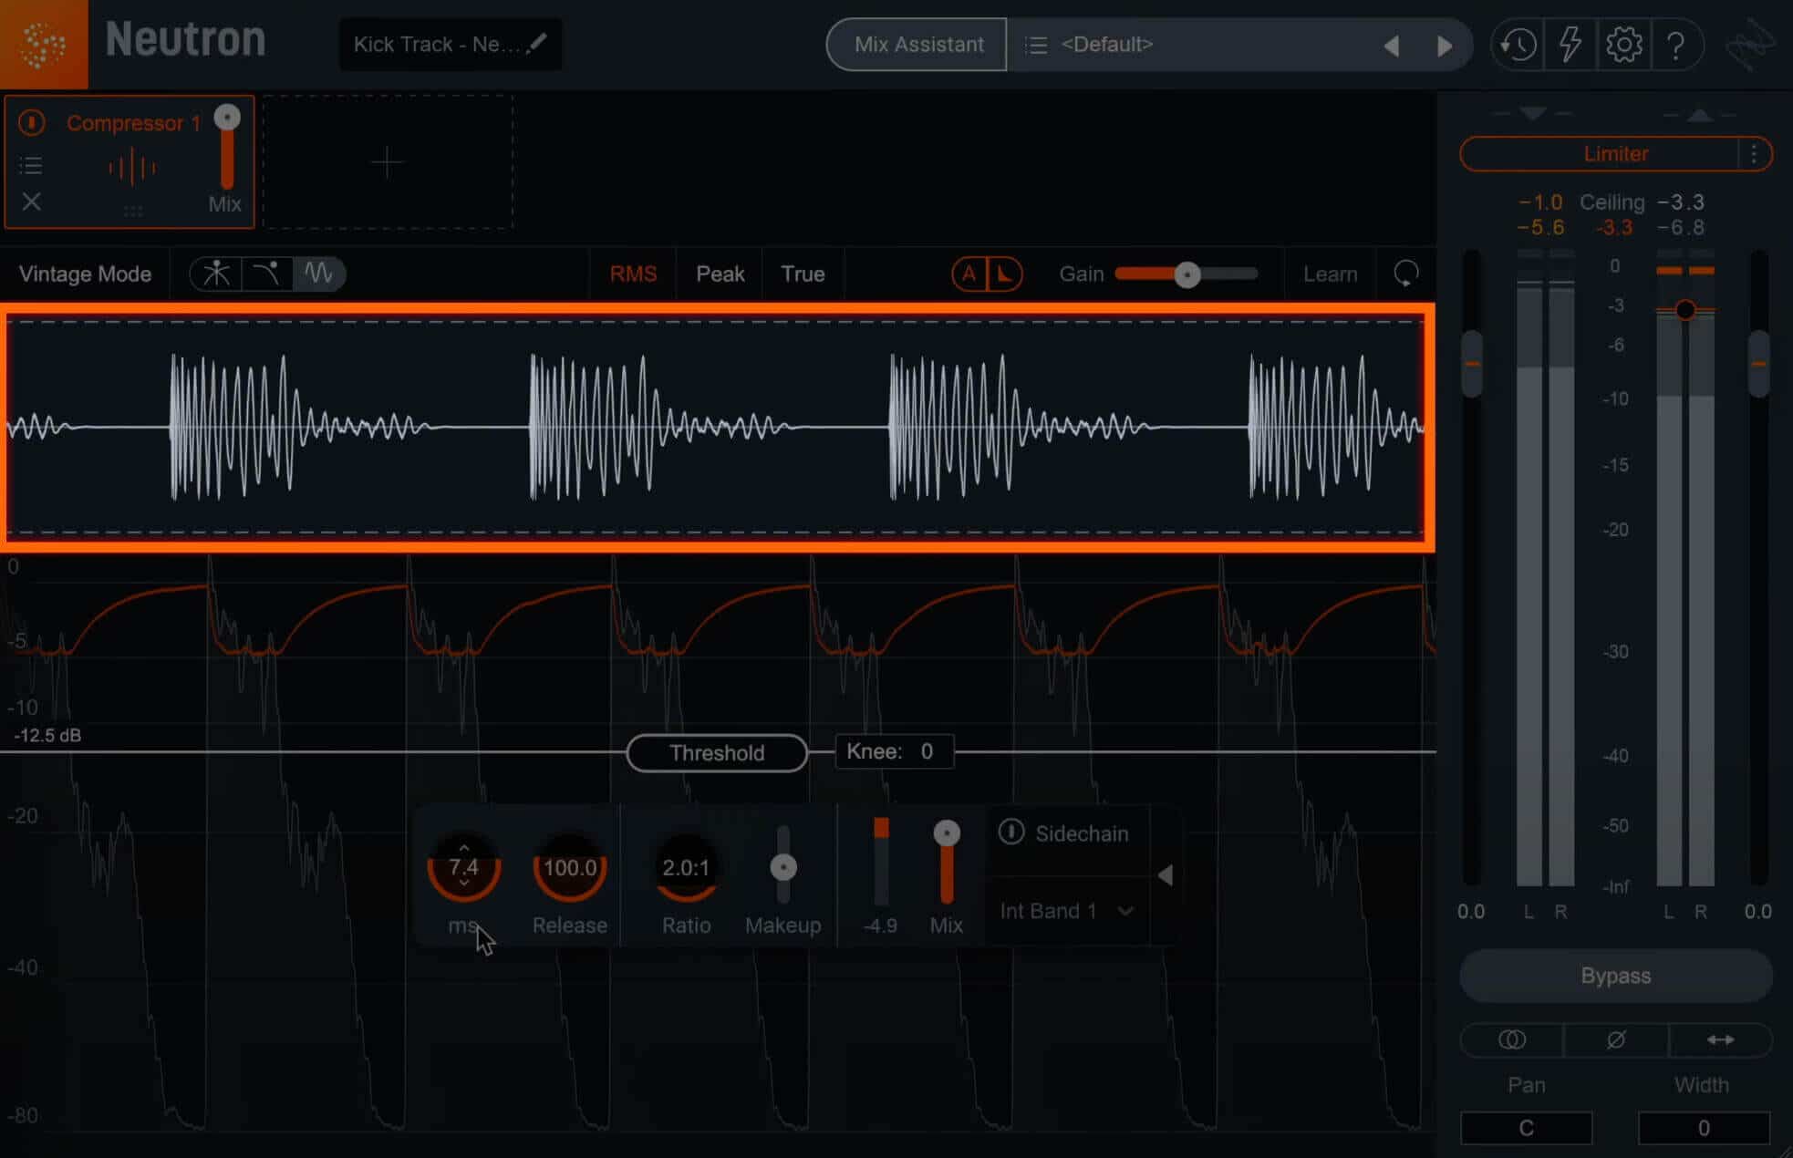Click the Makeup gain slider
This screenshot has width=1793, height=1158.
click(782, 867)
